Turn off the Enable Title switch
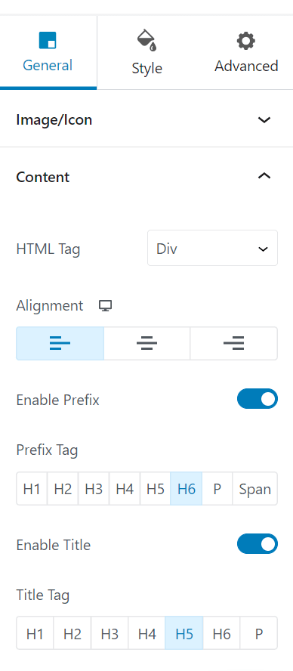 click(257, 544)
